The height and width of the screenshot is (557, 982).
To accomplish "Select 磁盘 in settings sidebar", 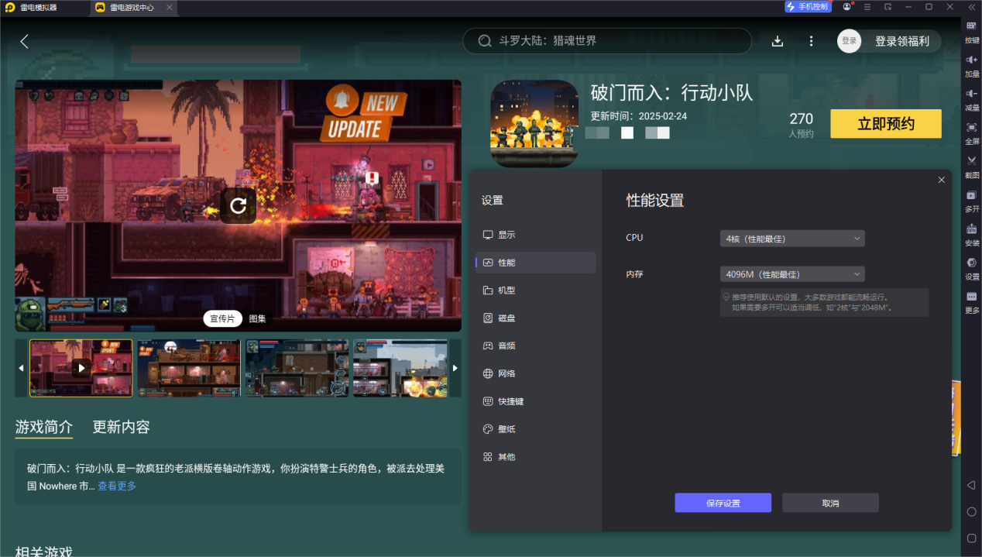I will tap(536, 318).
